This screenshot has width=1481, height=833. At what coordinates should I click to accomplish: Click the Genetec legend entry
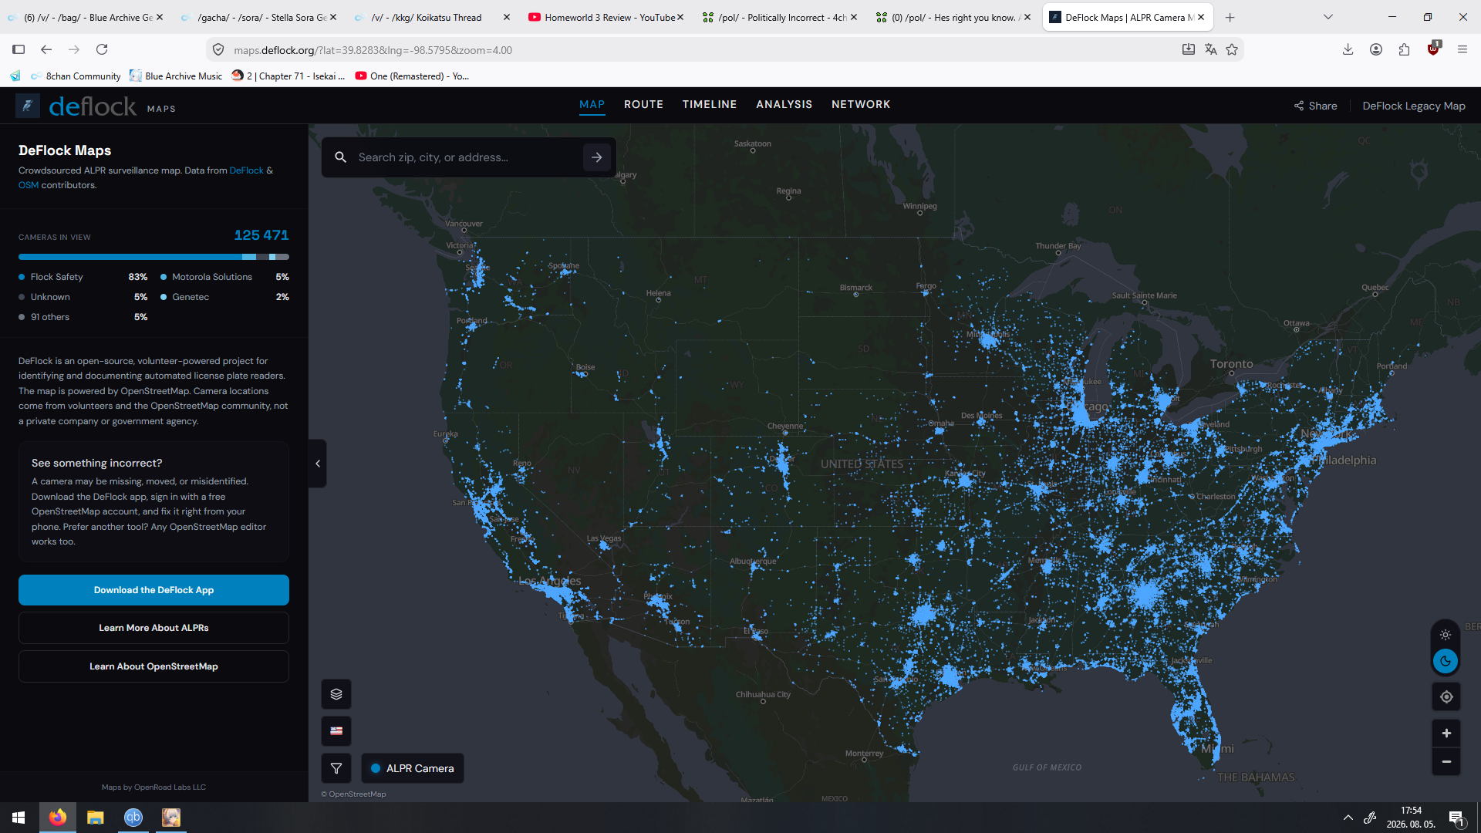224,297
